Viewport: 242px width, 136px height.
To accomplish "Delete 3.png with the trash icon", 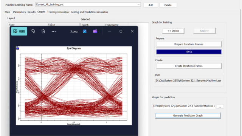I will pos(43,31).
